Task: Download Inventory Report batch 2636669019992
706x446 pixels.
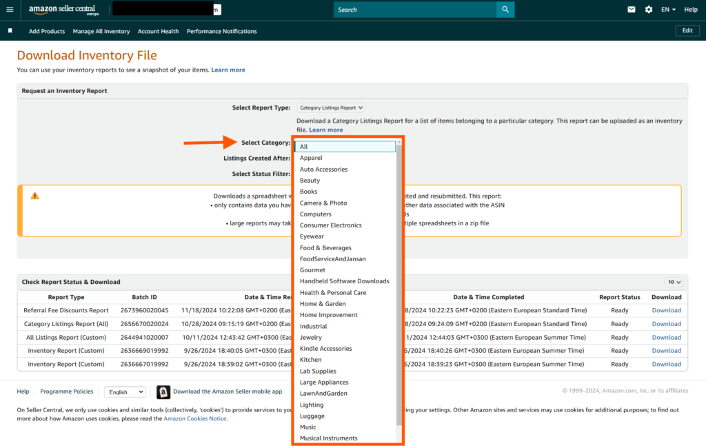Action: point(667,351)
